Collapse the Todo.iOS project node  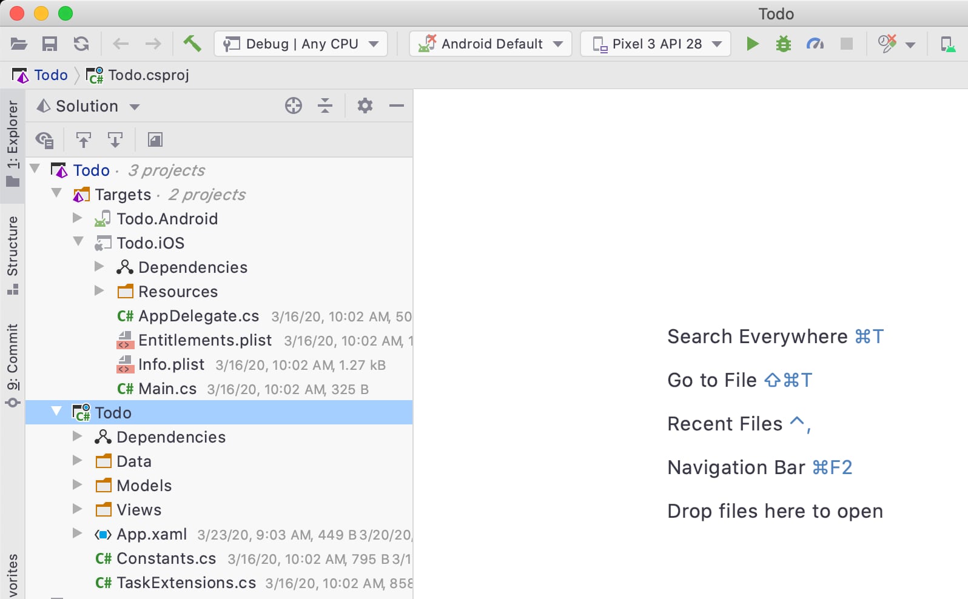(78, 242)
